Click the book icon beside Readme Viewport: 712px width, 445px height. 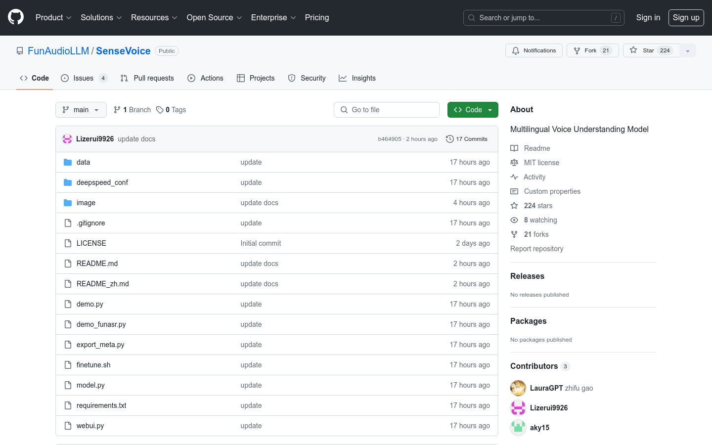click(514, 148)
